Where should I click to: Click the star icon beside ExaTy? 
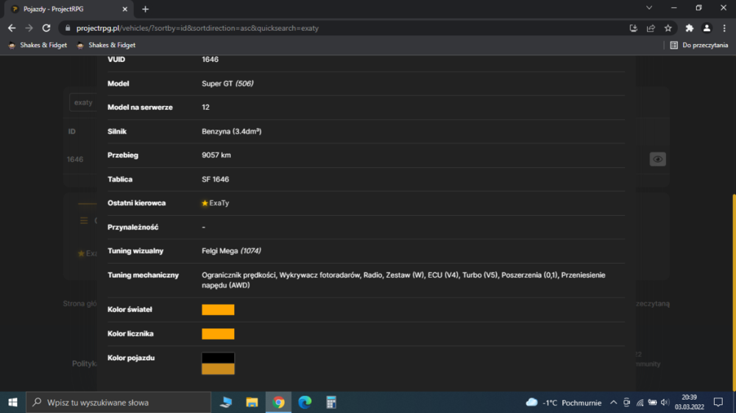point(205,203)
